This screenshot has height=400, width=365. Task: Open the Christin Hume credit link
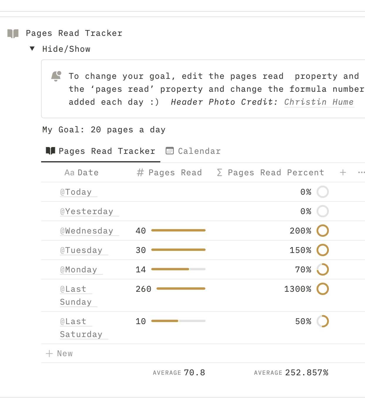coord(319,102)
